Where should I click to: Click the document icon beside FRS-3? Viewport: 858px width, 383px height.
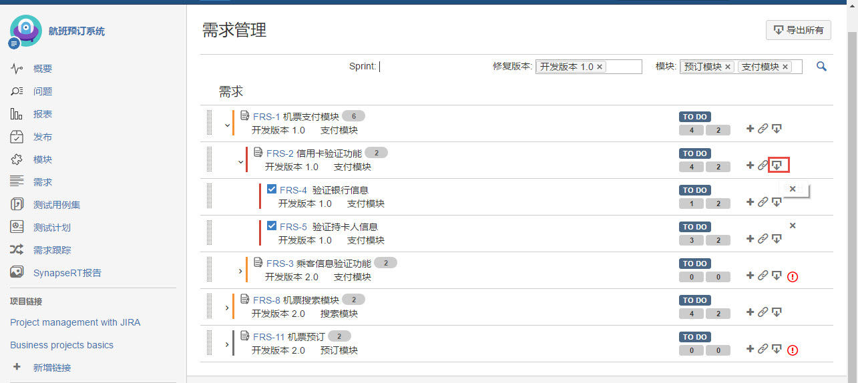[258, 263]
